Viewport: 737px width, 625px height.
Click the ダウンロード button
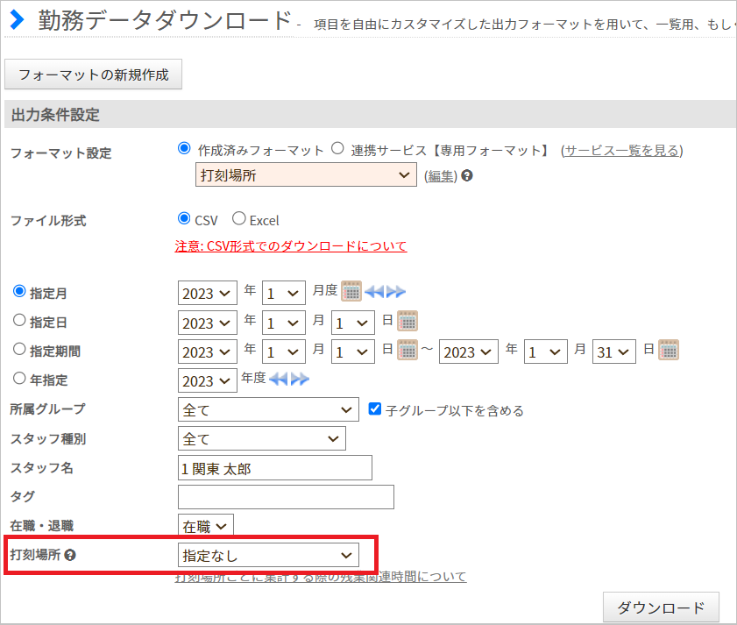[661, 607]
